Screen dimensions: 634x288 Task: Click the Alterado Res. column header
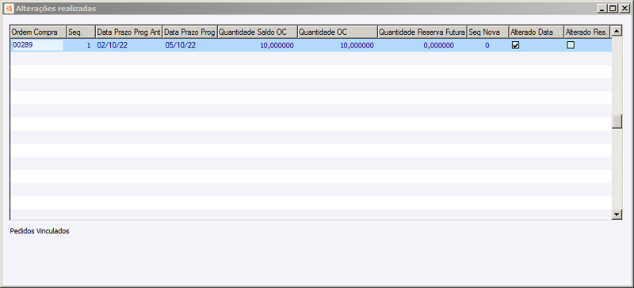pos(587,32)
